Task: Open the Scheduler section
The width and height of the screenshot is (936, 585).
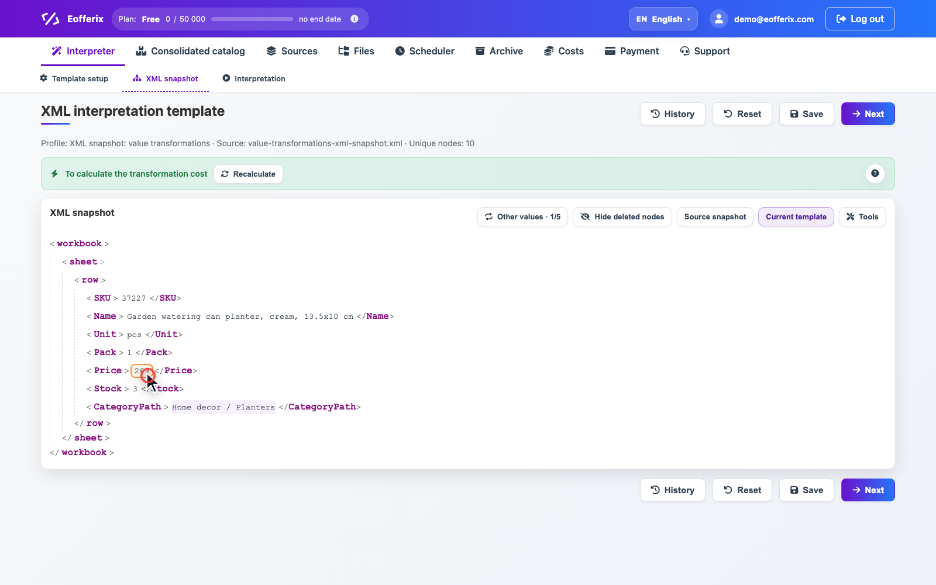Action: coord(425,51)
